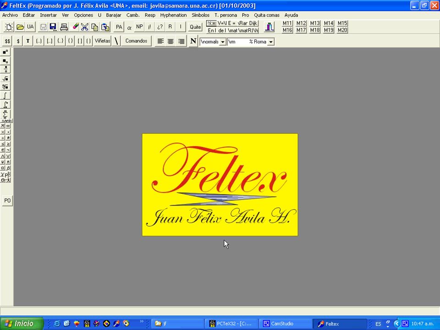Open the jf folder in taskbar
Image resolution: width=440 pixels, height=330 pixels.
(x=178, y=324)
